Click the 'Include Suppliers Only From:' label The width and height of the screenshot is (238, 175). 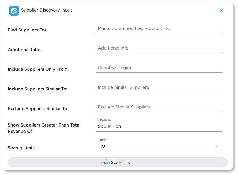(38, 69)
